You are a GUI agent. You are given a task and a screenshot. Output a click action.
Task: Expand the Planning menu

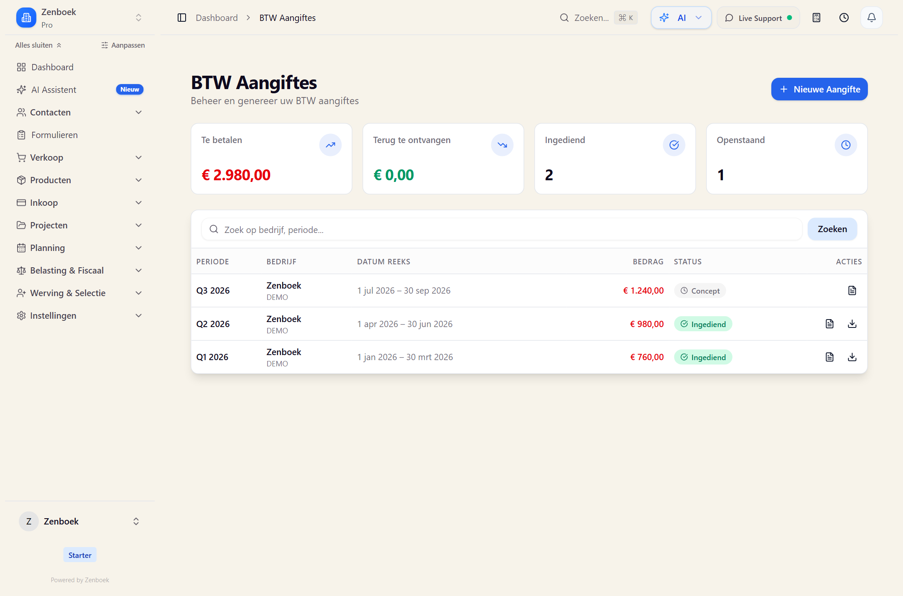pyautogui.click(x=79, y=248)
